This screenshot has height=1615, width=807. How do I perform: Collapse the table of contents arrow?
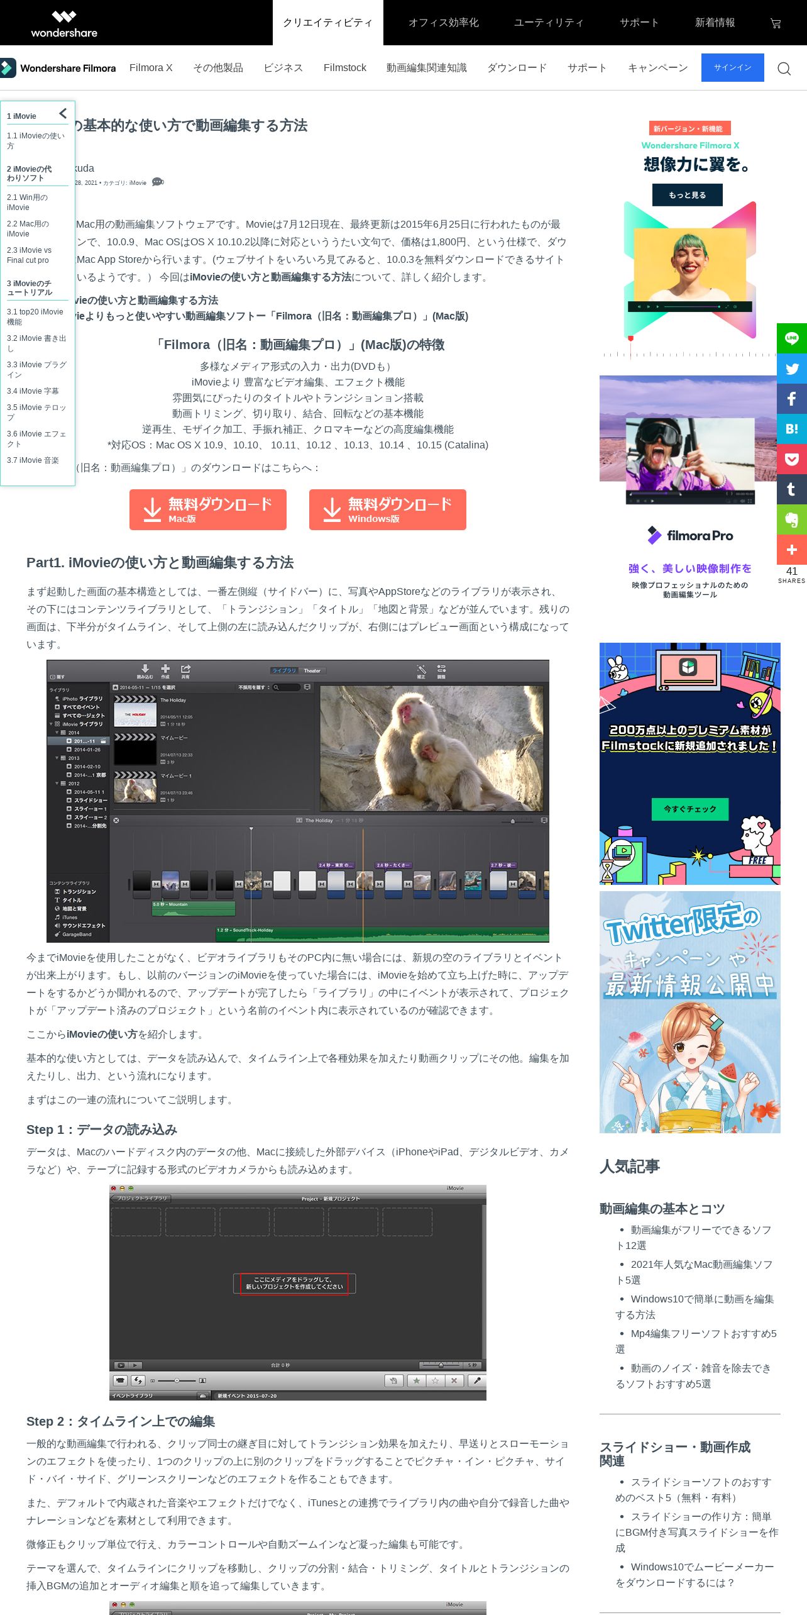coord(63,114)
